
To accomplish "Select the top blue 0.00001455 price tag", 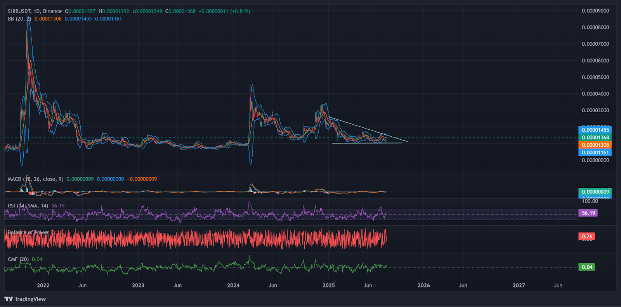I will pyautogui.click(x=595, y=130).
